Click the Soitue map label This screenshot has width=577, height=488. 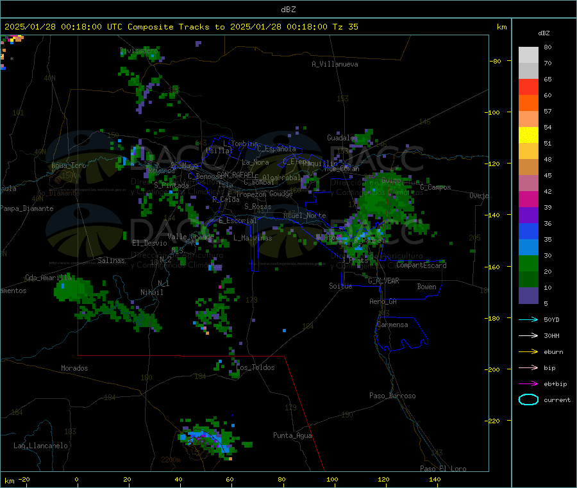340,286
